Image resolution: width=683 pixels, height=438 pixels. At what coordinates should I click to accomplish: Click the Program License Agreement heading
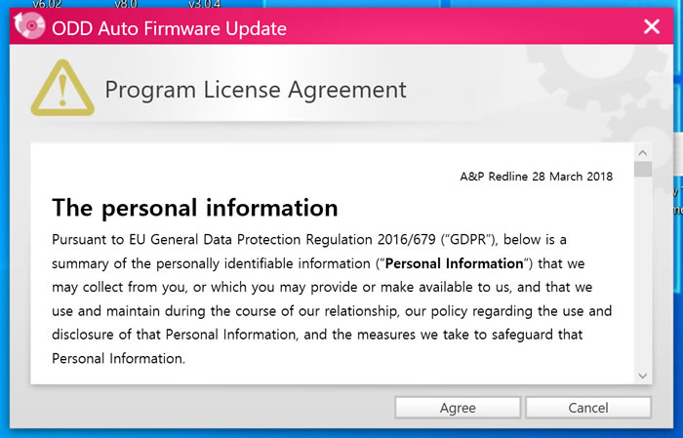point(256,91)
